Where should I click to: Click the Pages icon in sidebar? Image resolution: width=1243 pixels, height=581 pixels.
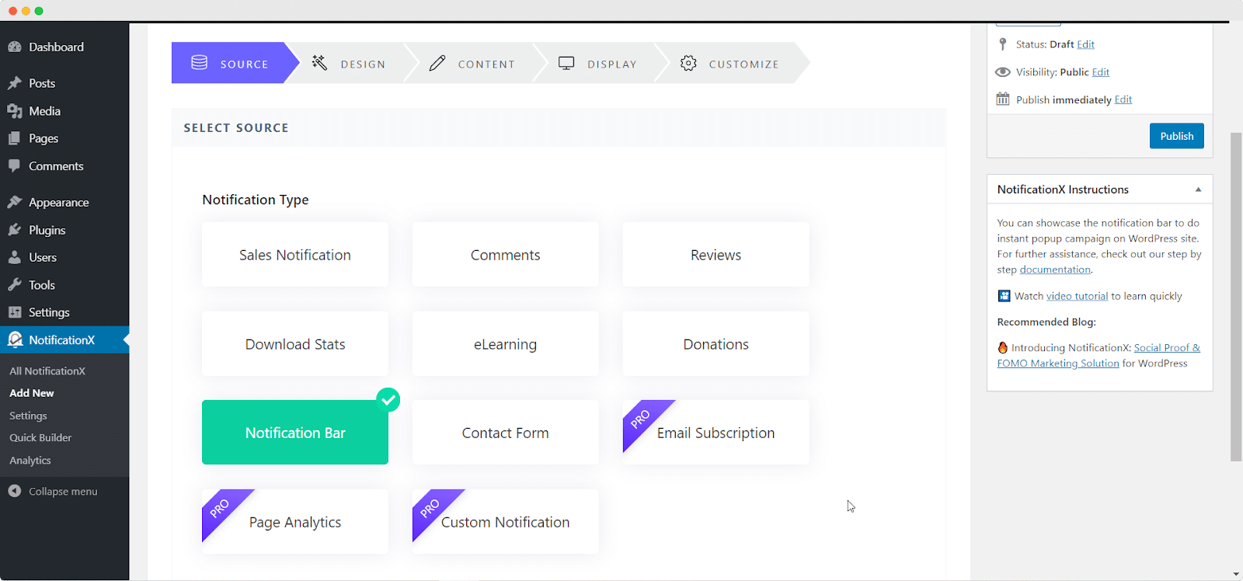pyautogui.click(x=15, y=138)
